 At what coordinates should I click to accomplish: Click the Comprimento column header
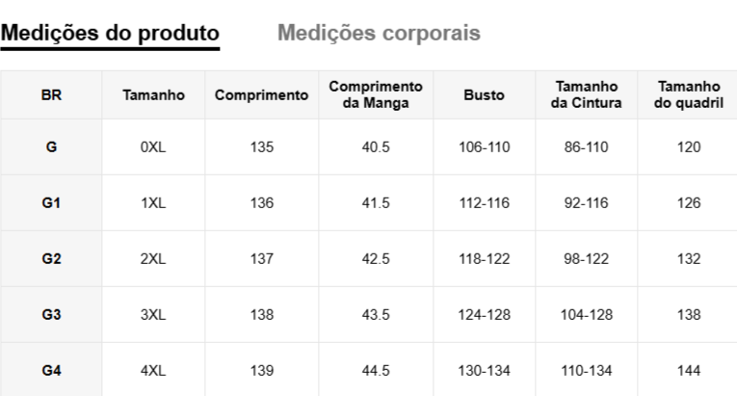[262, 95]
